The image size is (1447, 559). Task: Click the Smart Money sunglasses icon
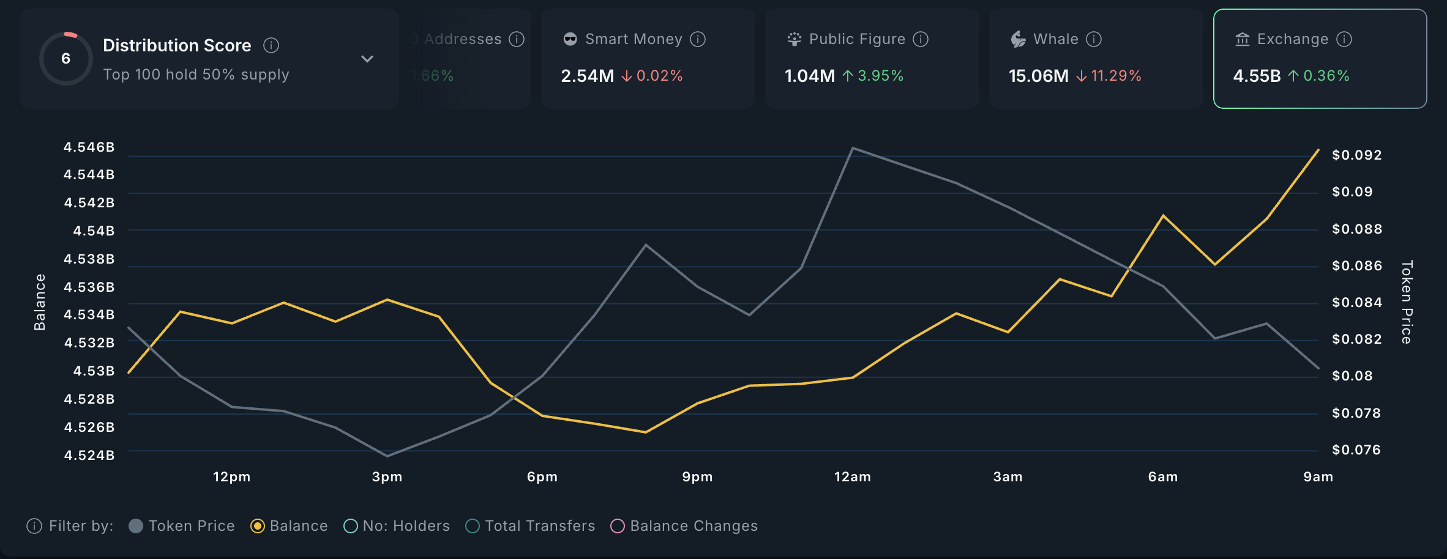pyautogui.click(x=570, y=39)
